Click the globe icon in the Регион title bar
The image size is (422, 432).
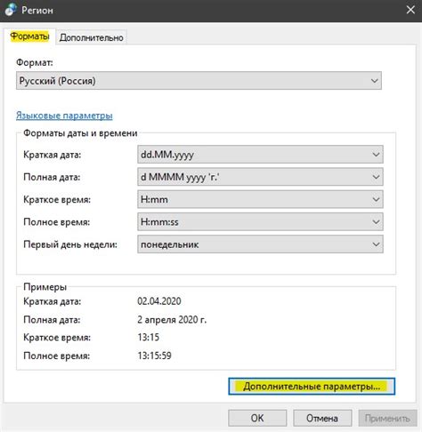pos(11,10)
